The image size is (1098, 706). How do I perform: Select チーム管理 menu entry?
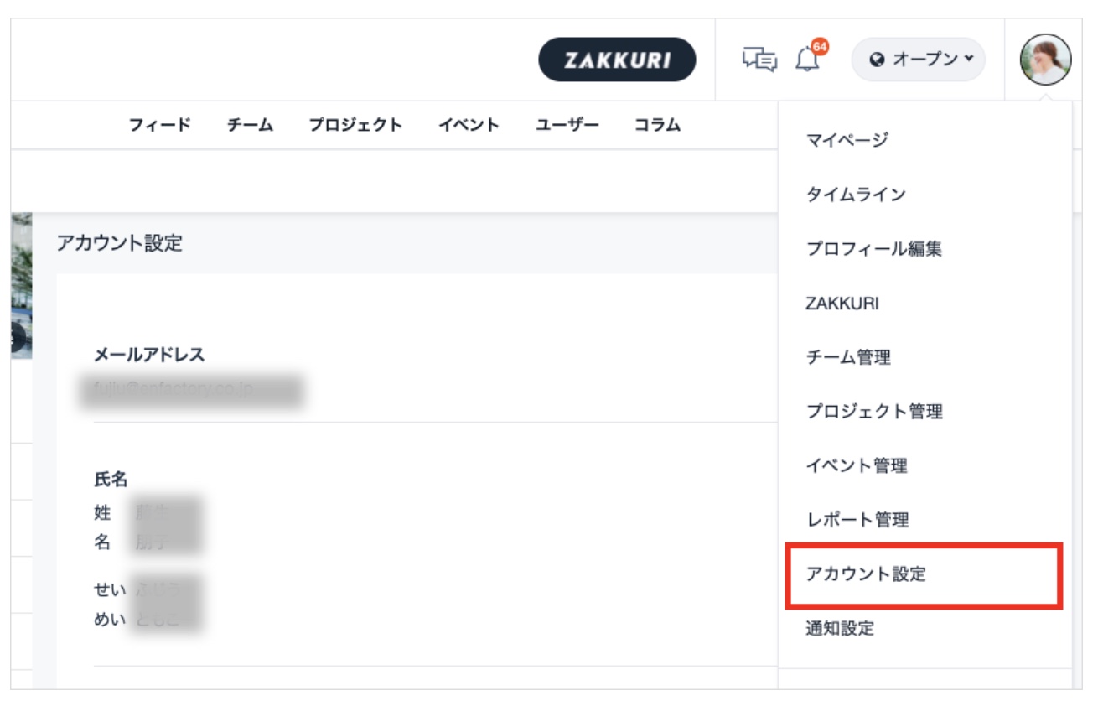pyautogui.click(x=848, y=357)
